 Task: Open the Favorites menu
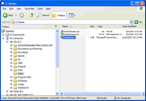point(29,9)
